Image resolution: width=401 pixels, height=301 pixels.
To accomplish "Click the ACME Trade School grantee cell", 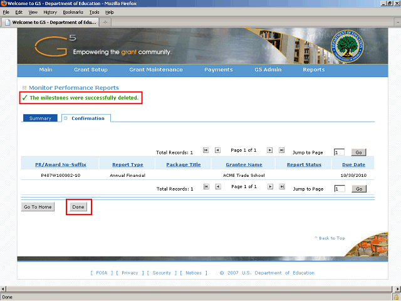I will coord(244,176).
